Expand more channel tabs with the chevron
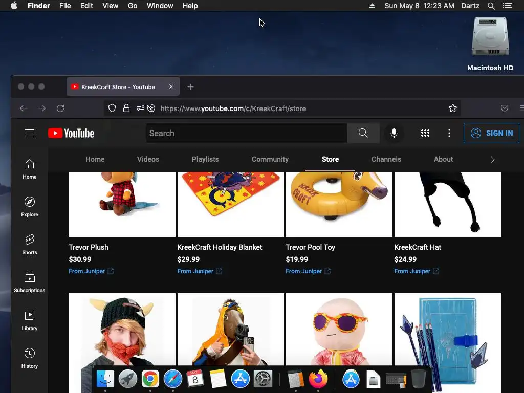This screenshot has height=393, width=524. (493, 160)
